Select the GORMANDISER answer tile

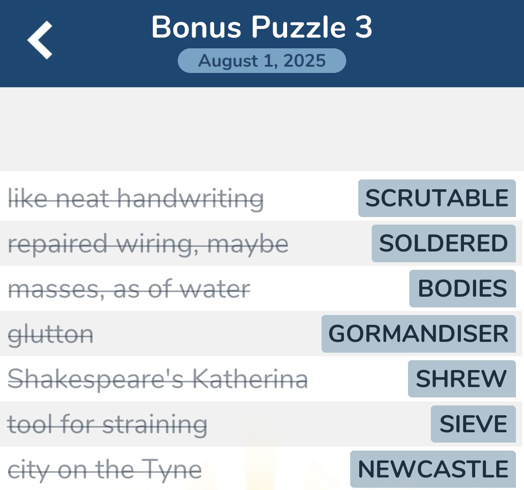[x=419, y=333]
